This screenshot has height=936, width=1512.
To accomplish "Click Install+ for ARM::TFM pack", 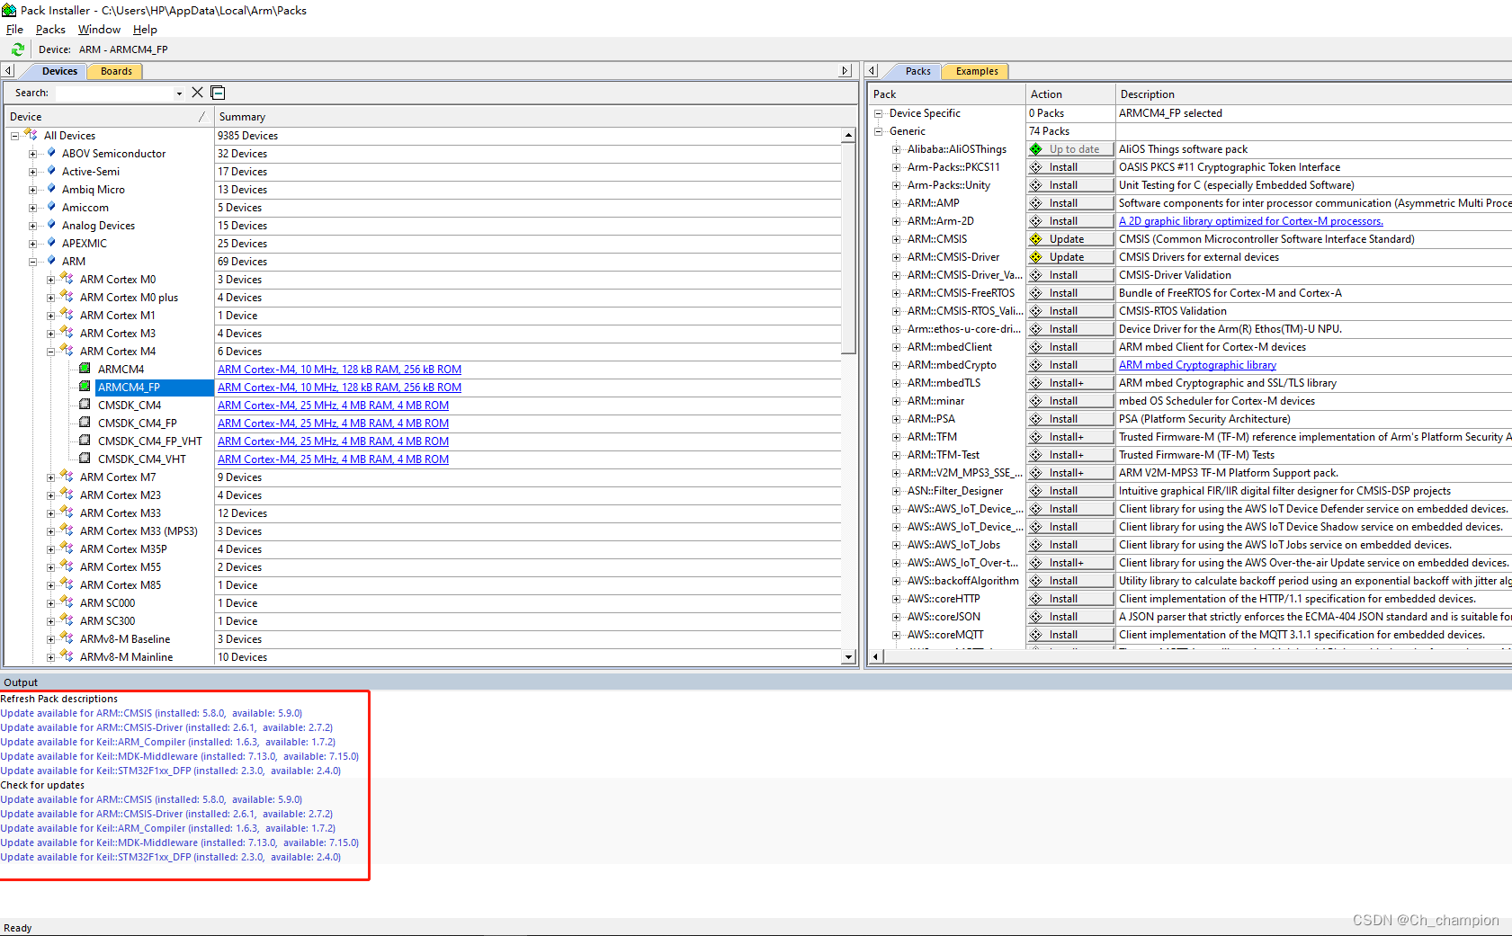I will point(1069,437).
